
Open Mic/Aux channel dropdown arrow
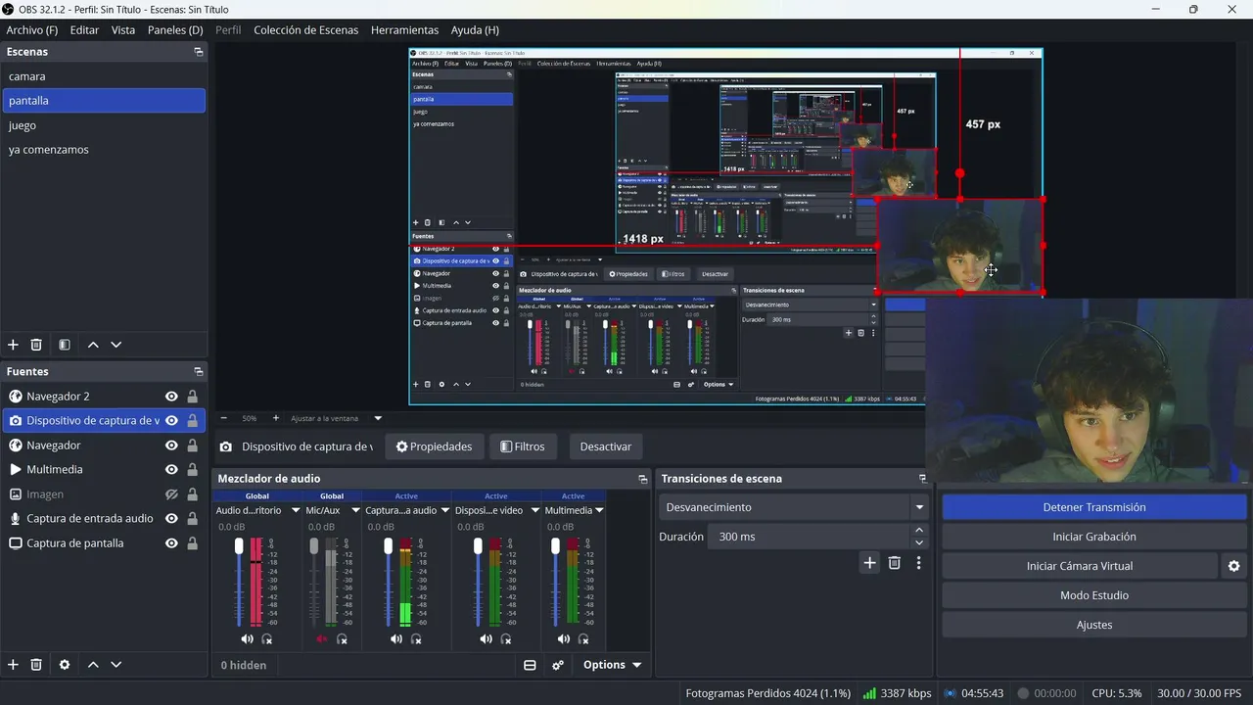click(x=350, y=510)
